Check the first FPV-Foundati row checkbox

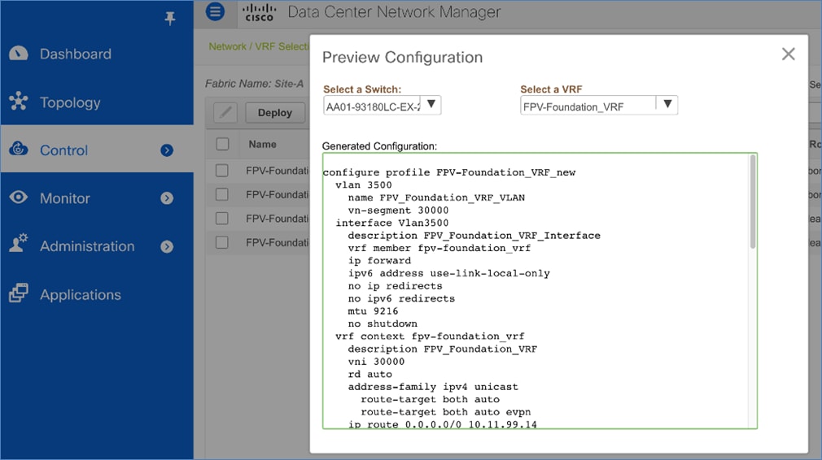coord(221,170)
